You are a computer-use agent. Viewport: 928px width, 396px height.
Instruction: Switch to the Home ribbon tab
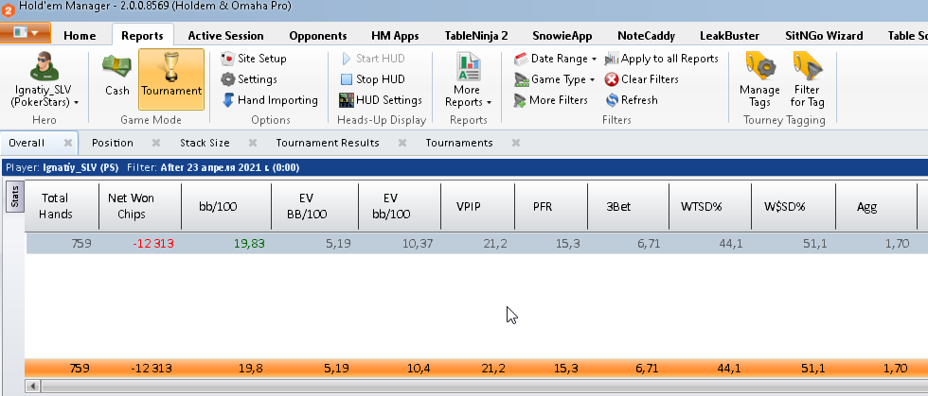point(80,36)
